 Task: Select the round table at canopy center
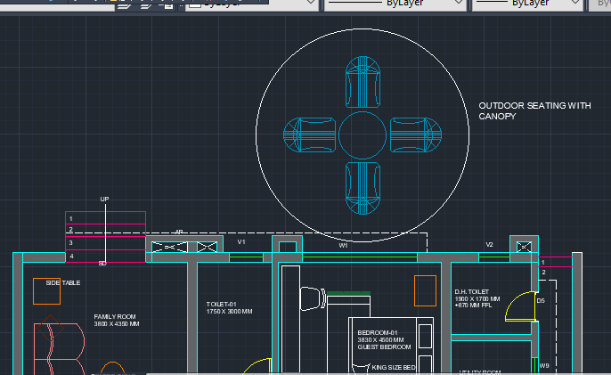tap(363, 135)
